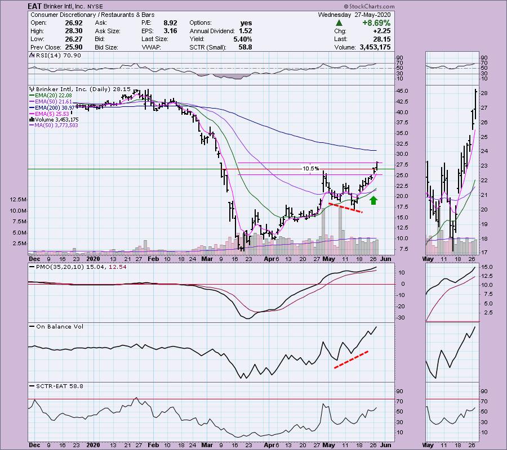This screenshot has height=450, width=507.
Task: Click the red PMO signal value 12.54
Action: click(x=118, y=267)
